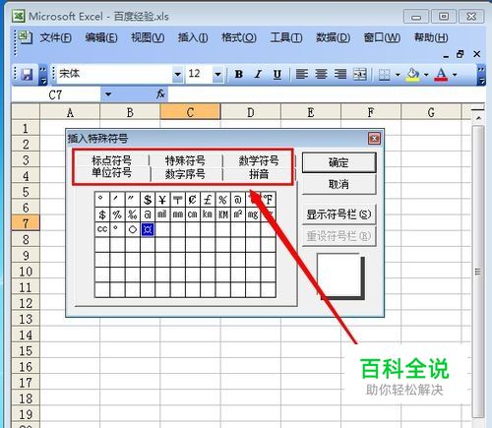Close the 插入特殊符号 dialog
The image size is (492, 428).
[x=374, y=139]
